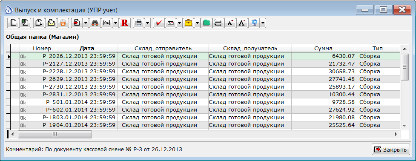The height and width of the screenshot is (161, 416).
Task: Create a new document with blank page icon
Action: 13,23
